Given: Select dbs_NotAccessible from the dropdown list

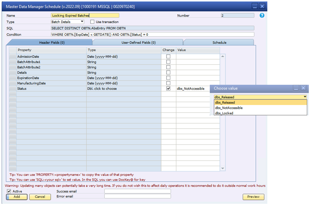Looking at the screenshot, I should tap(260, 108).
